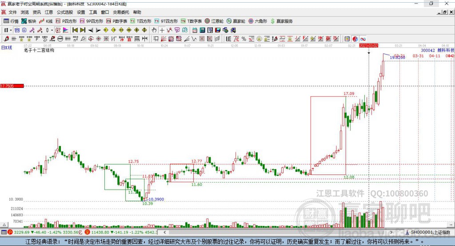This screenshot has height=246, width=455.
Task: Click the Shanghai index 3229.69 status value
Action: click(x=21, y=232)
